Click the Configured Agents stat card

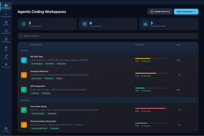pos(169,24)
